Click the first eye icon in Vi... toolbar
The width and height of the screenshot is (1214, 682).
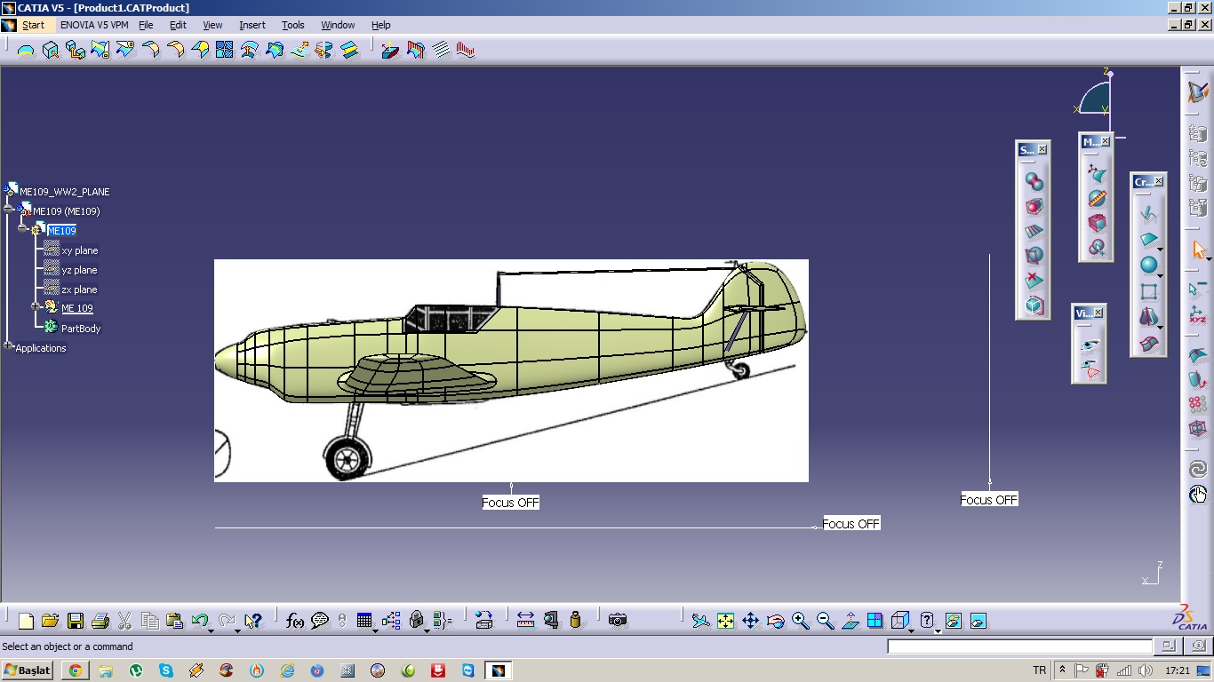[1089, 345]
